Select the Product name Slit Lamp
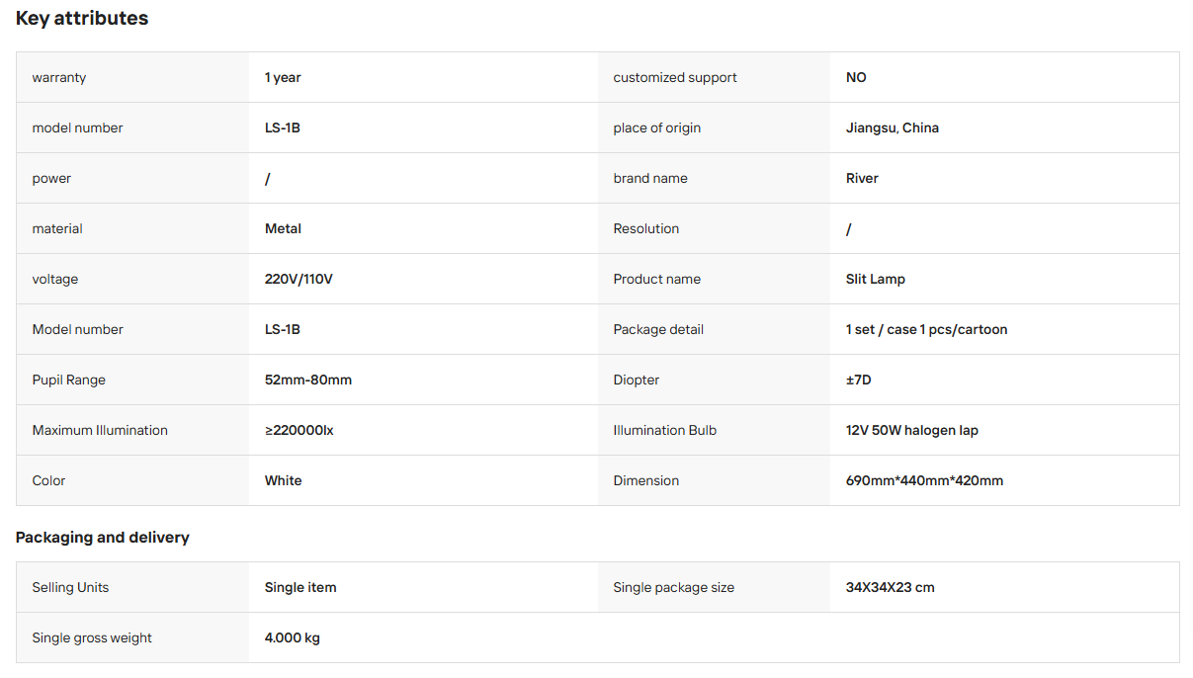This screenshot has width=1193, height=678. [x=876, y=279]
